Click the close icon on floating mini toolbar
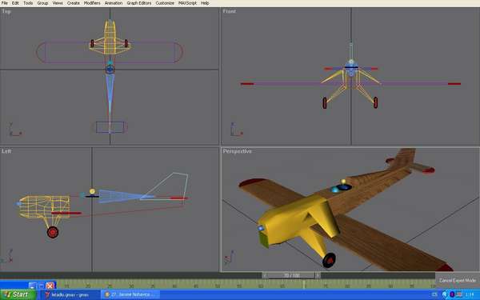 (50, 286)
